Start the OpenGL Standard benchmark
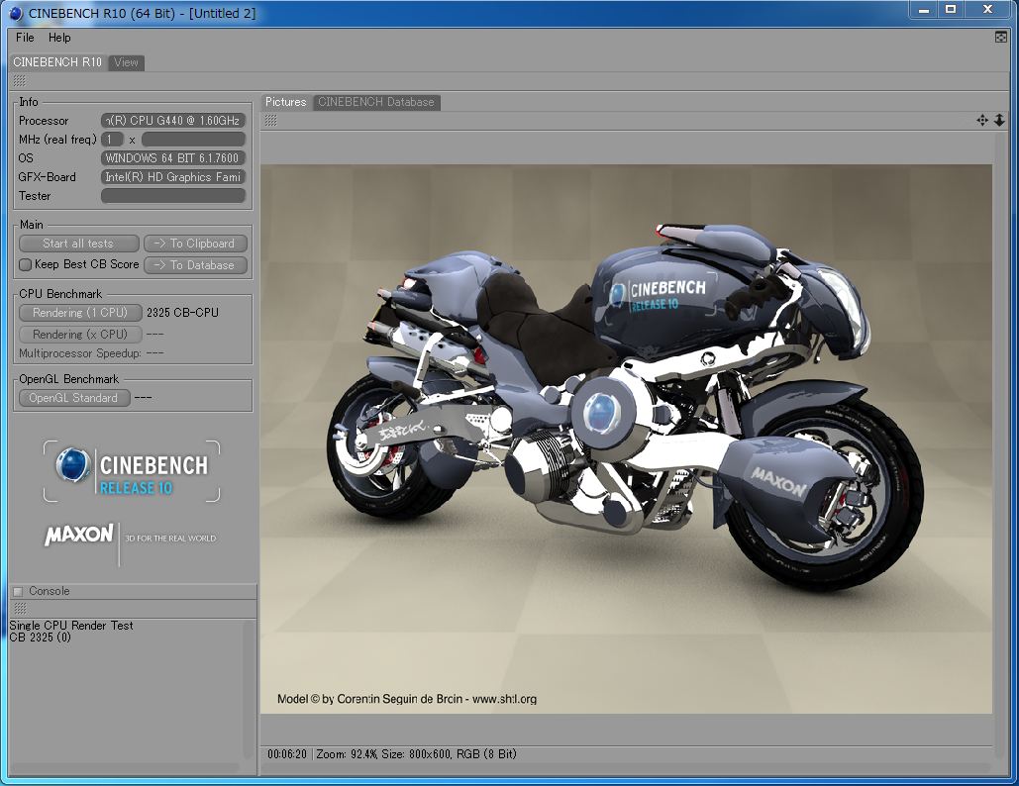 [x=73, y=398]
